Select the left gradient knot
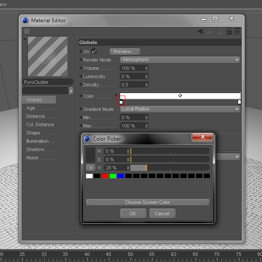262x262 pixels. tap(121, 101)
